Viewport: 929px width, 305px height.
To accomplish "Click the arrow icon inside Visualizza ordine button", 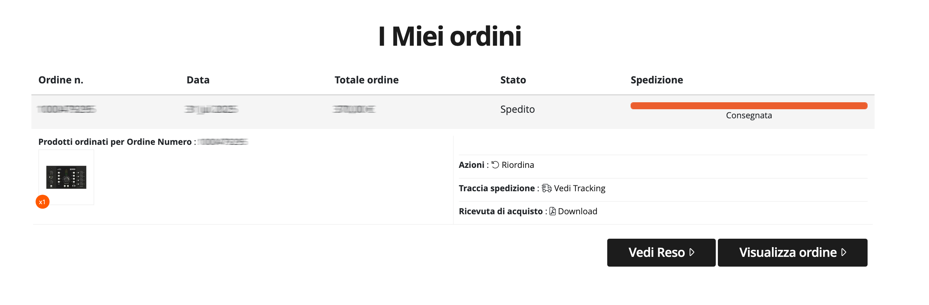I will point(843,252).
